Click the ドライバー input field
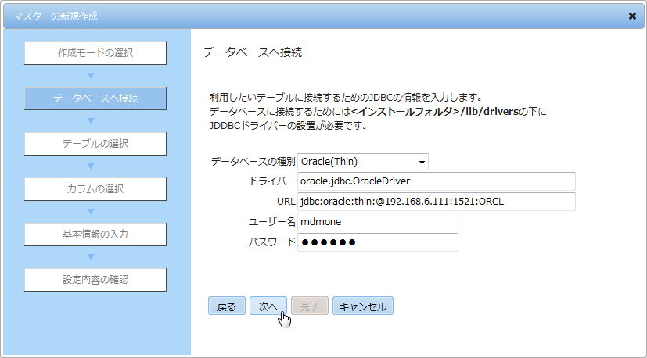This screenshot has width=647, height=358. pyautogui.click(x=436, y=181)
